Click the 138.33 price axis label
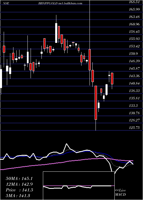This screenshot has height=200, width=143. pos(134,91)
